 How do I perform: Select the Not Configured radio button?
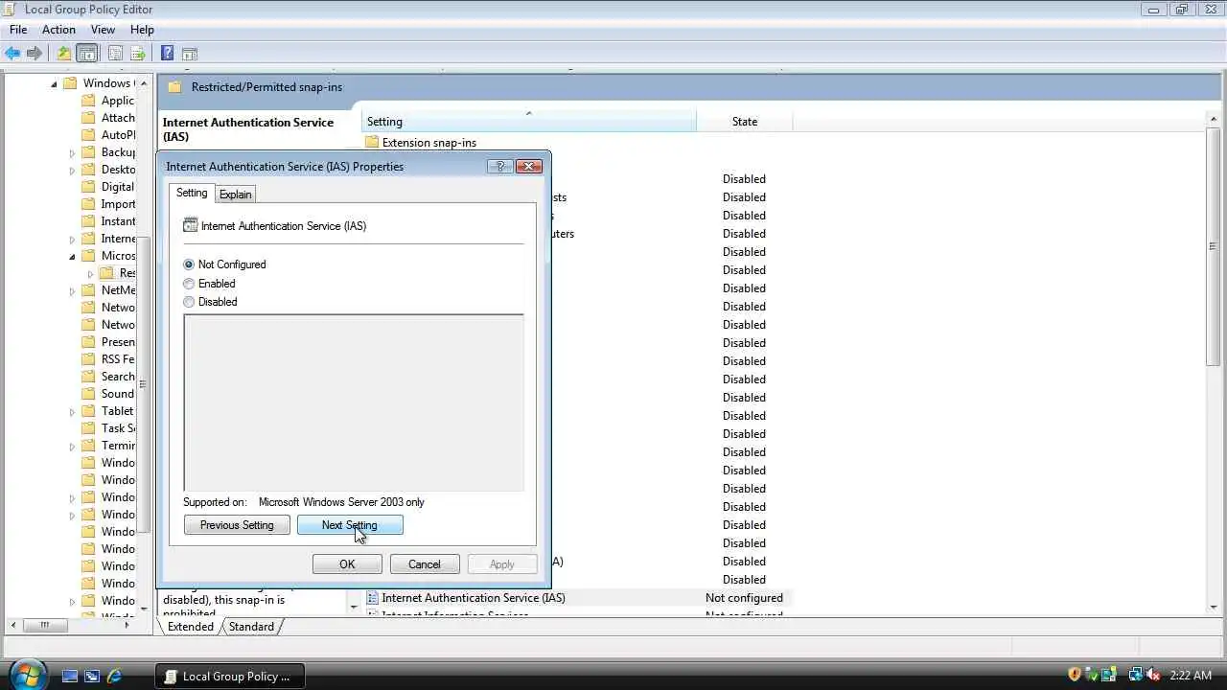coord(189,264)
